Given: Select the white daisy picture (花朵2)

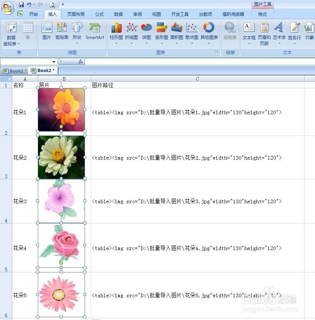Looking at the screenshot, I should coord(61,157).
